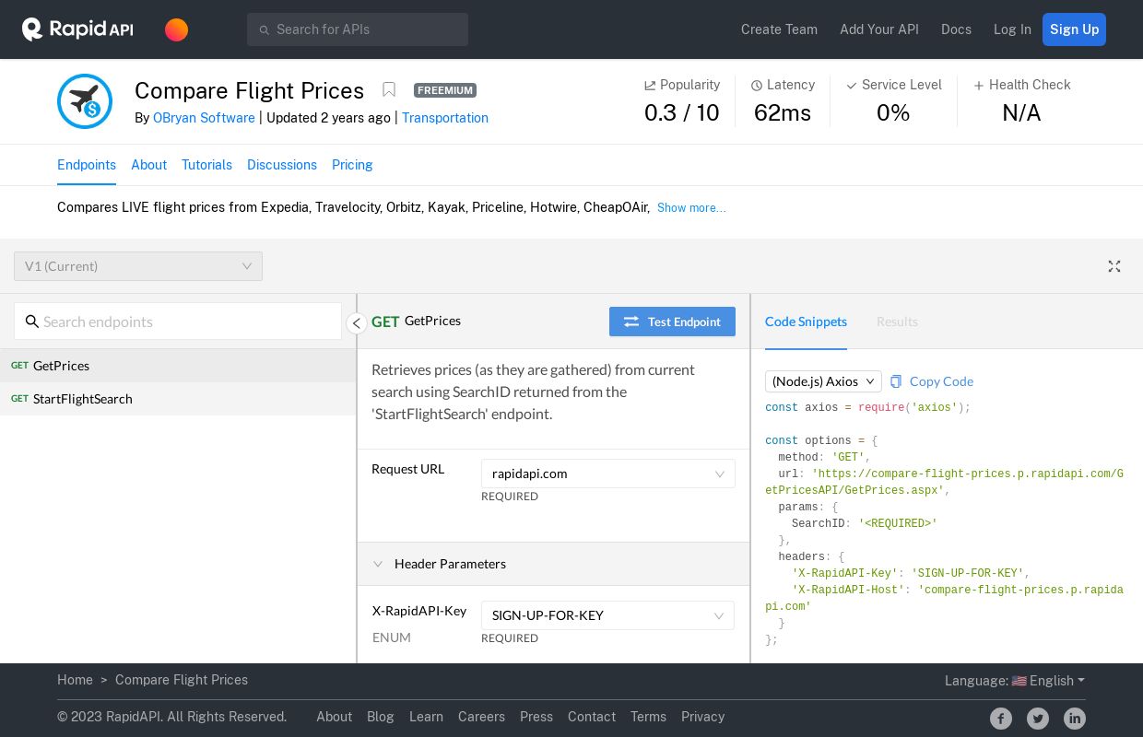
Task: Click the Home breadcrumb link
Action: [75, 680]
